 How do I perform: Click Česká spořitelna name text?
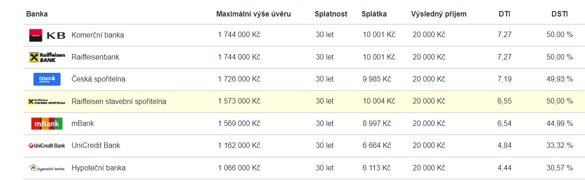click(x=98, y=79)
